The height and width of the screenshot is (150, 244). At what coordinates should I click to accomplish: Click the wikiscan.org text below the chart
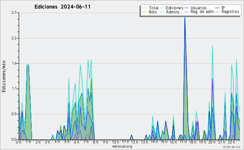(x=122, y=146)
